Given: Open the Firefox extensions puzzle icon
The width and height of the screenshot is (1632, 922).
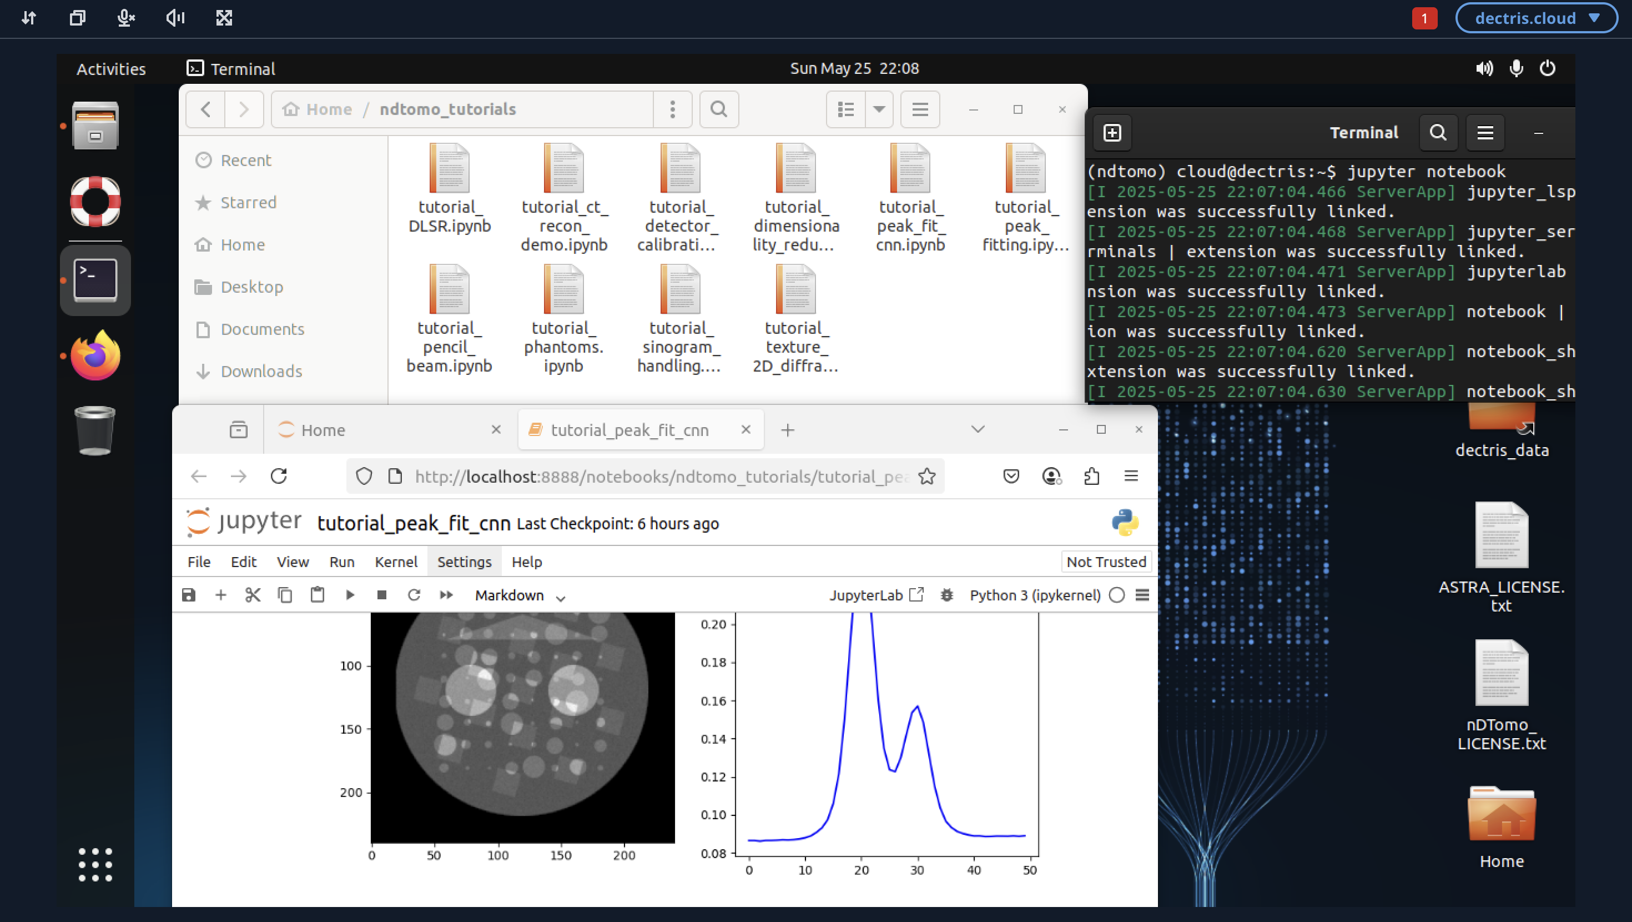Looking at the screenshot, I should (x=1091, y=475).
